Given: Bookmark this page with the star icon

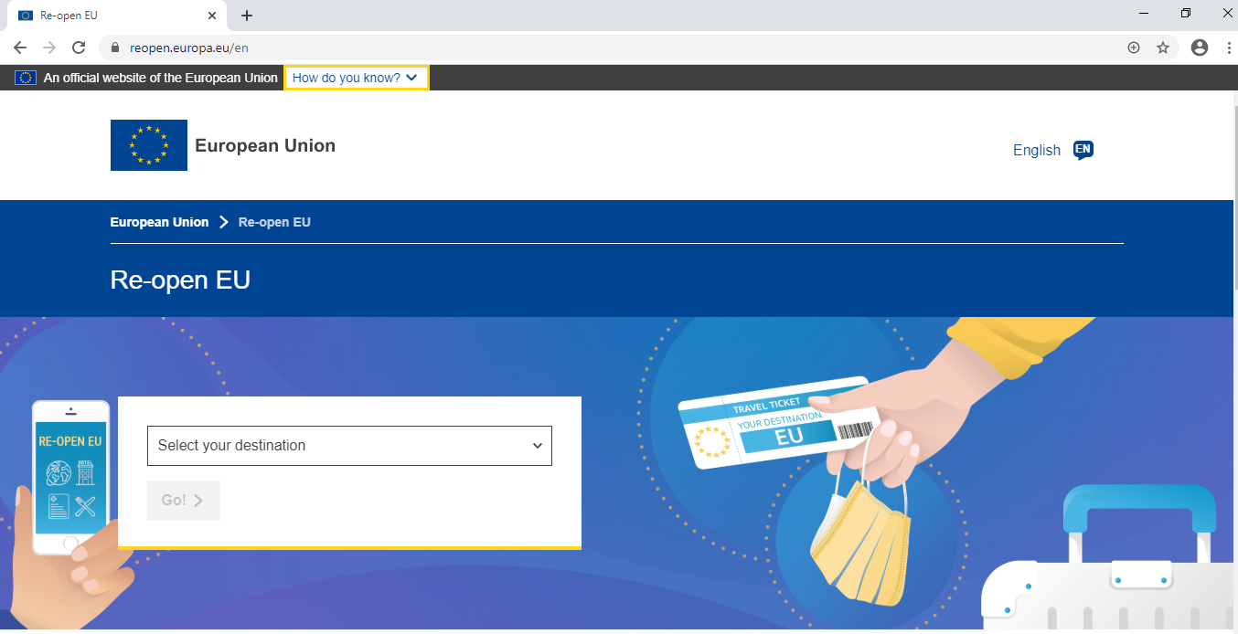Looking at the screenshot, I should click(x=1163, y=48).
